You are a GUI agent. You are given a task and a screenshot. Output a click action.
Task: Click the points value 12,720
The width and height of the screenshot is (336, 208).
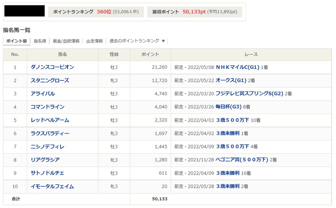click(159, 80)
